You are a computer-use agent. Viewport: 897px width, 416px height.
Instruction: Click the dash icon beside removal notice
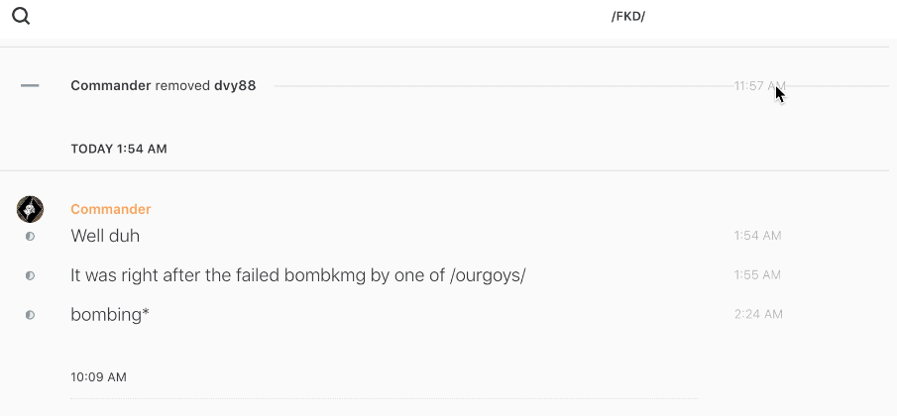point(30,86)
